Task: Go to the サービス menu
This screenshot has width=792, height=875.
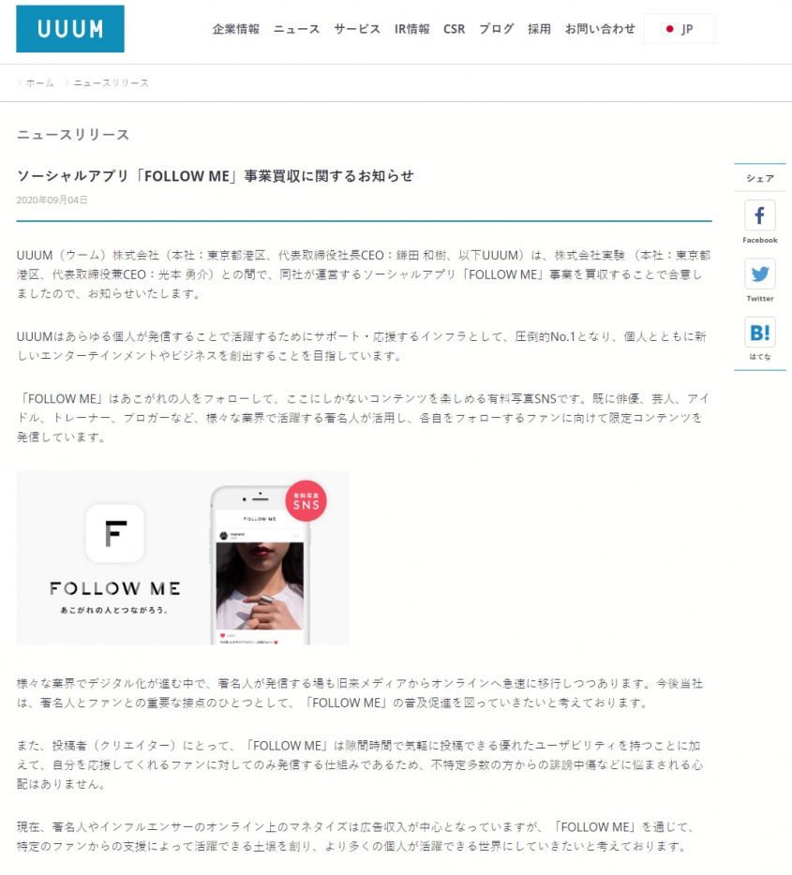Action: click(357, 29)
